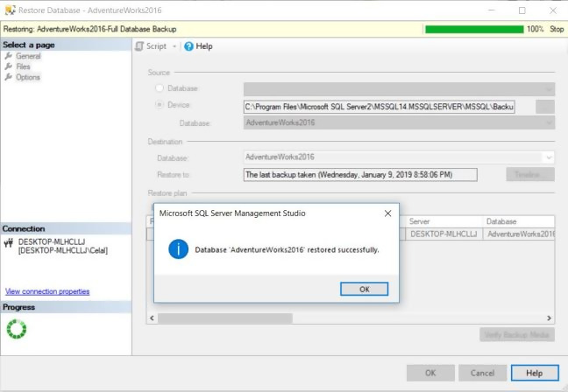Choose the Device source radio button
This screenshot has height=392, width=568.
160,104
